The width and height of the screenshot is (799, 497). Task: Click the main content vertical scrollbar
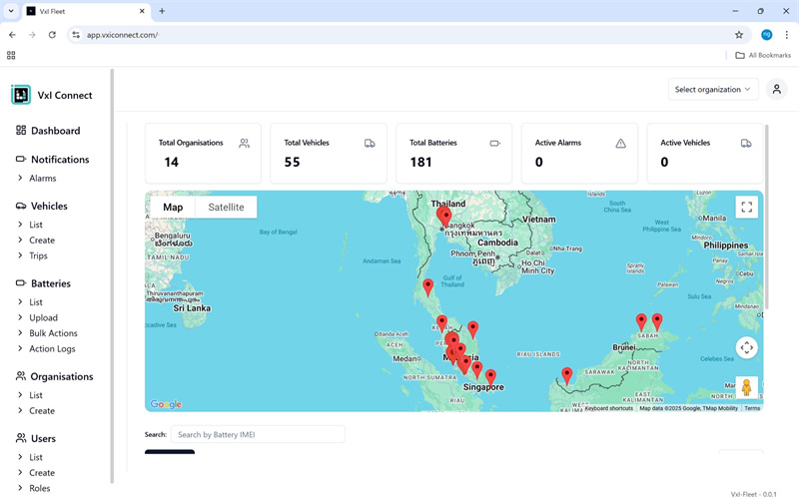pos(766,217)
